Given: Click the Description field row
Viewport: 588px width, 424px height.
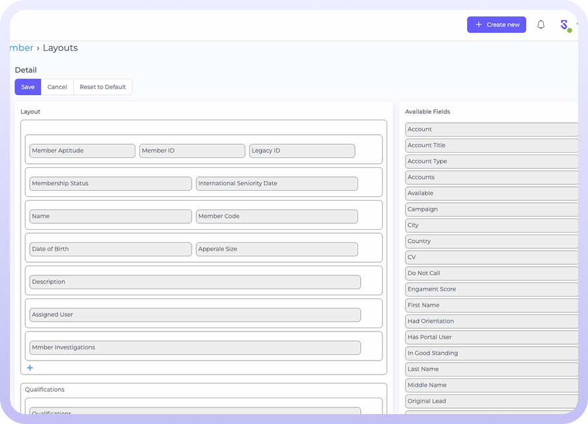Looking at the screenshot, I should pyautogui.click(x=195, y=282).
